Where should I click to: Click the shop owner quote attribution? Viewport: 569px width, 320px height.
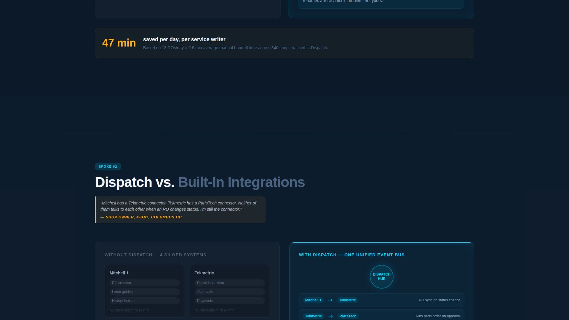pyautogui.click(x=141, y=217)
